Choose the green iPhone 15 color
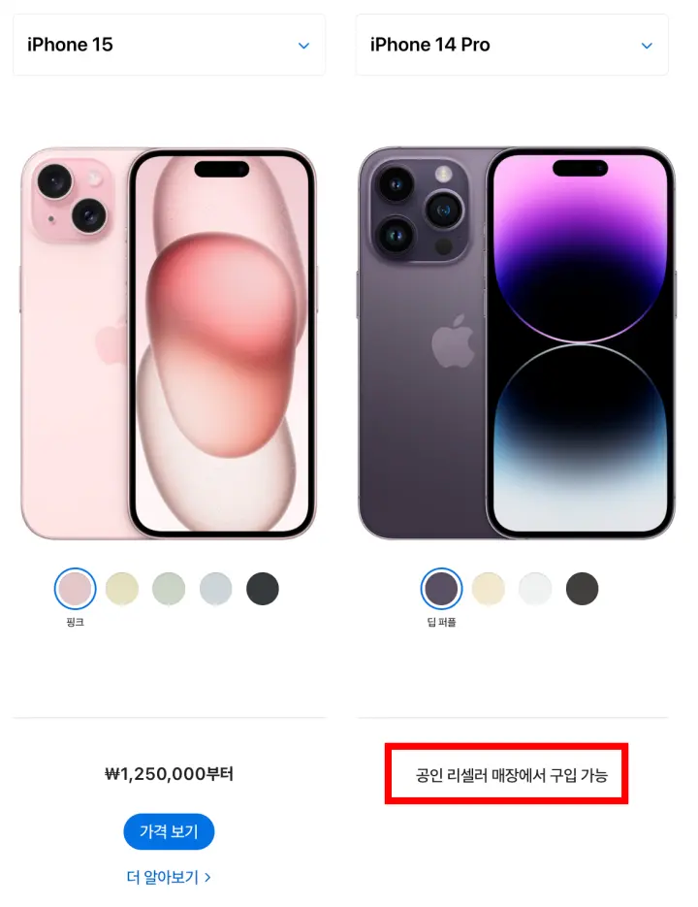This screenshot has width=698, height=907. (169, 589)
